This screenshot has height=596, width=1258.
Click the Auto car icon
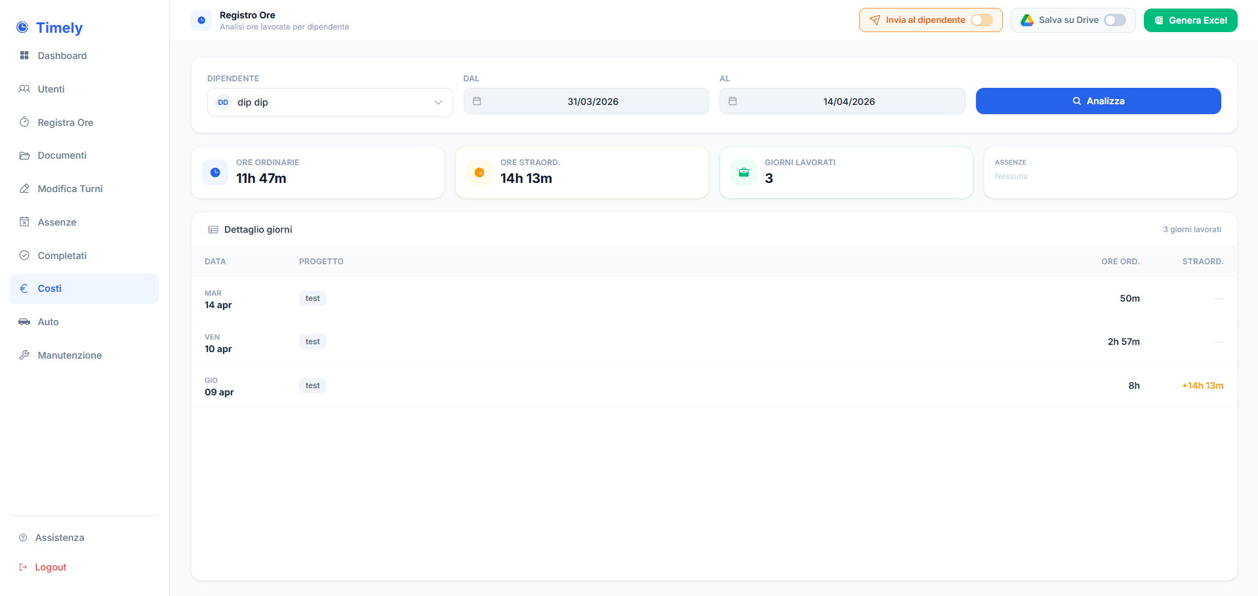point(24,322)
